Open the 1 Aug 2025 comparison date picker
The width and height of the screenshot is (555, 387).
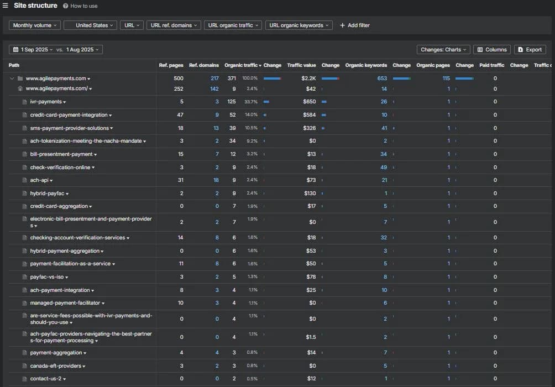(x=82, y=50)
